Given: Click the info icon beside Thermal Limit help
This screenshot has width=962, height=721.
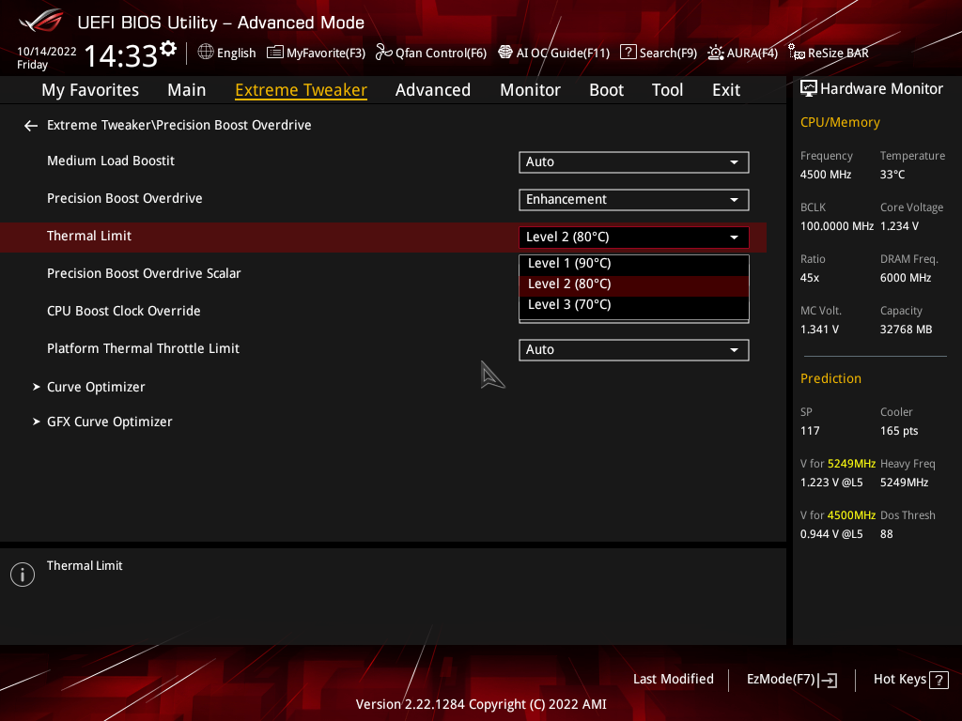Looking at the screenshot, I should pyautogui.click(x=23, y=575).
